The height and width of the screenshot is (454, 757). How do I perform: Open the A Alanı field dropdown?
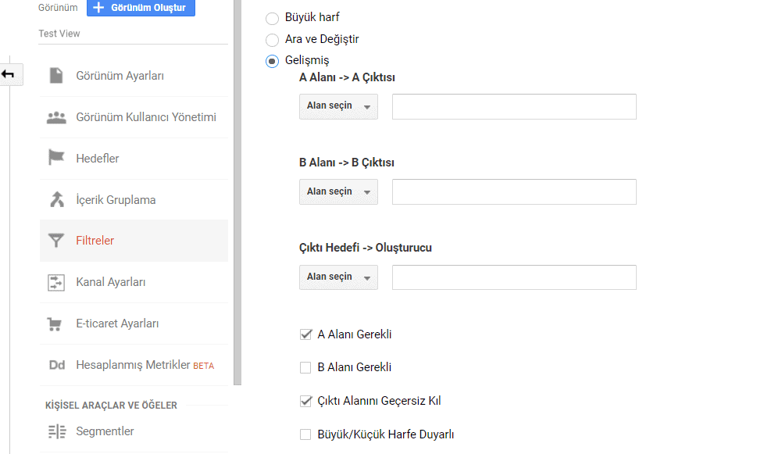pyautogui.click(x=338, y=106)
